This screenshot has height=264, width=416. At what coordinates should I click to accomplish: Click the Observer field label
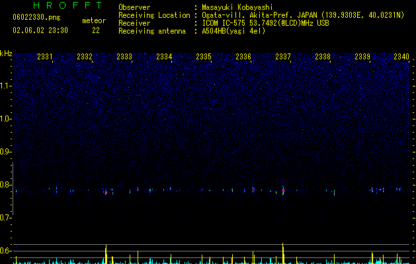click(134, 7)
